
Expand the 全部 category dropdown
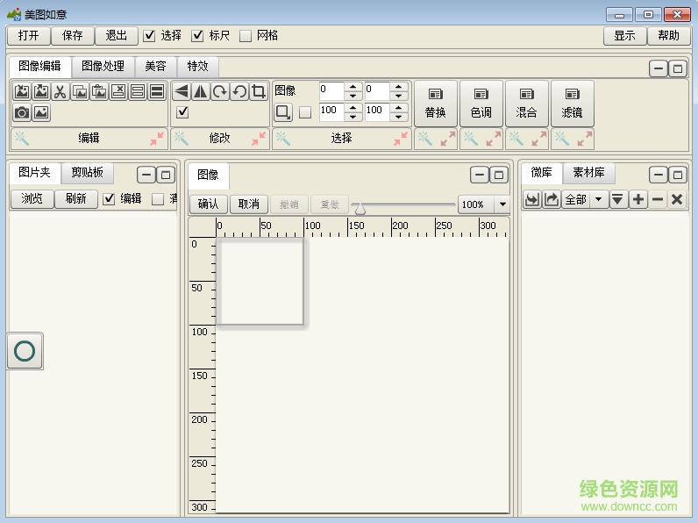(x=599, y=200)
